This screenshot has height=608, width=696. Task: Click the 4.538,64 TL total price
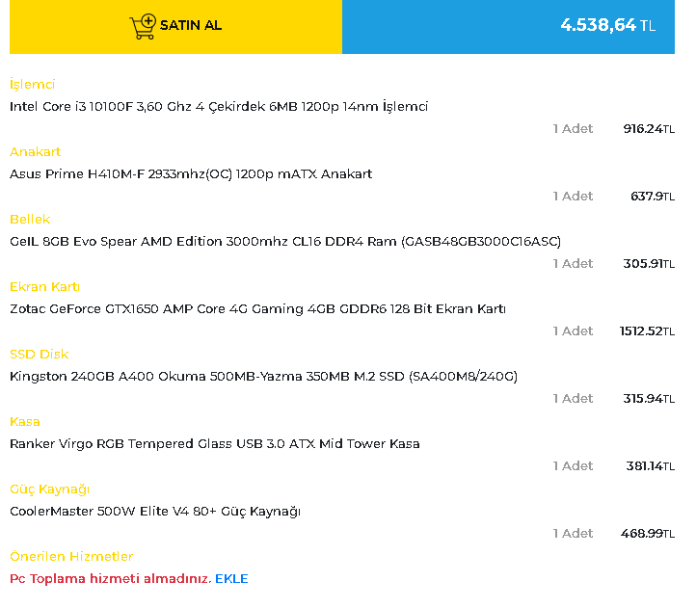pos(607,25)
